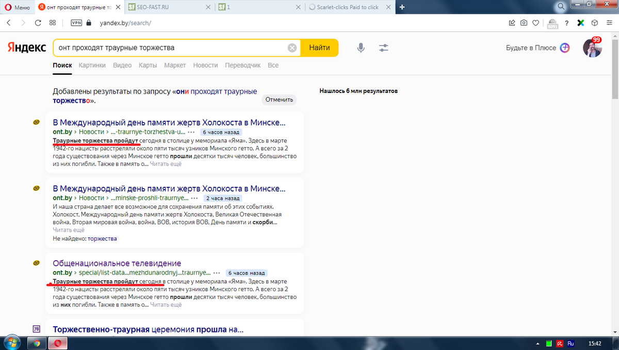The width and height of the screenshot is (619, 350).
Task: Take a snapshot with camera icon
Action: 524,23
